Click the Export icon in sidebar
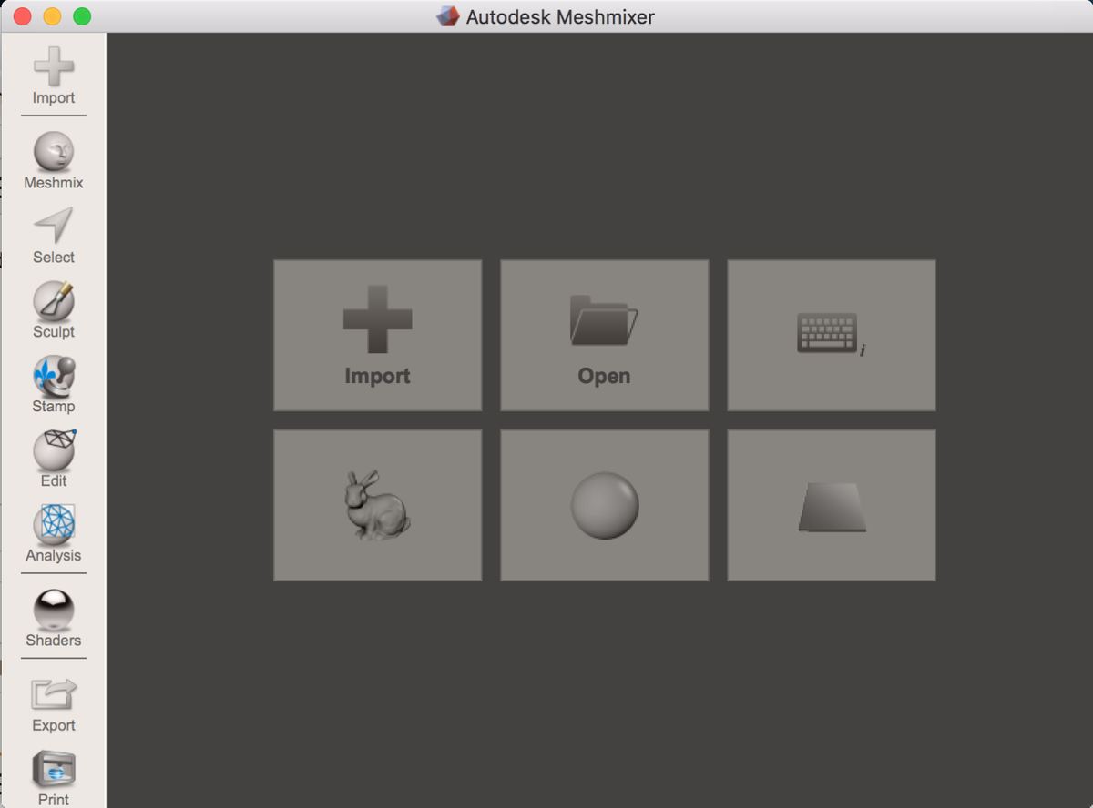This screenshot has height=808, width=1093. coord(54,695)
